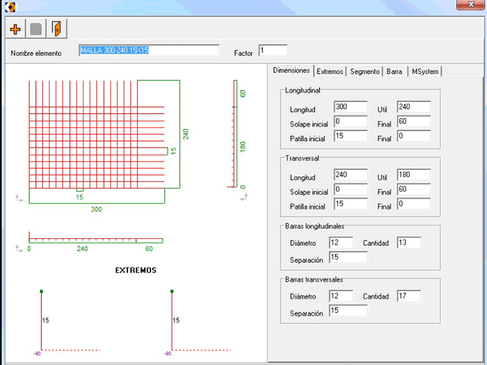The width and height of the screenshot is (487, 365).
Task: Click the Transversal Solape inicial field
Action: [x=351, y=189]
